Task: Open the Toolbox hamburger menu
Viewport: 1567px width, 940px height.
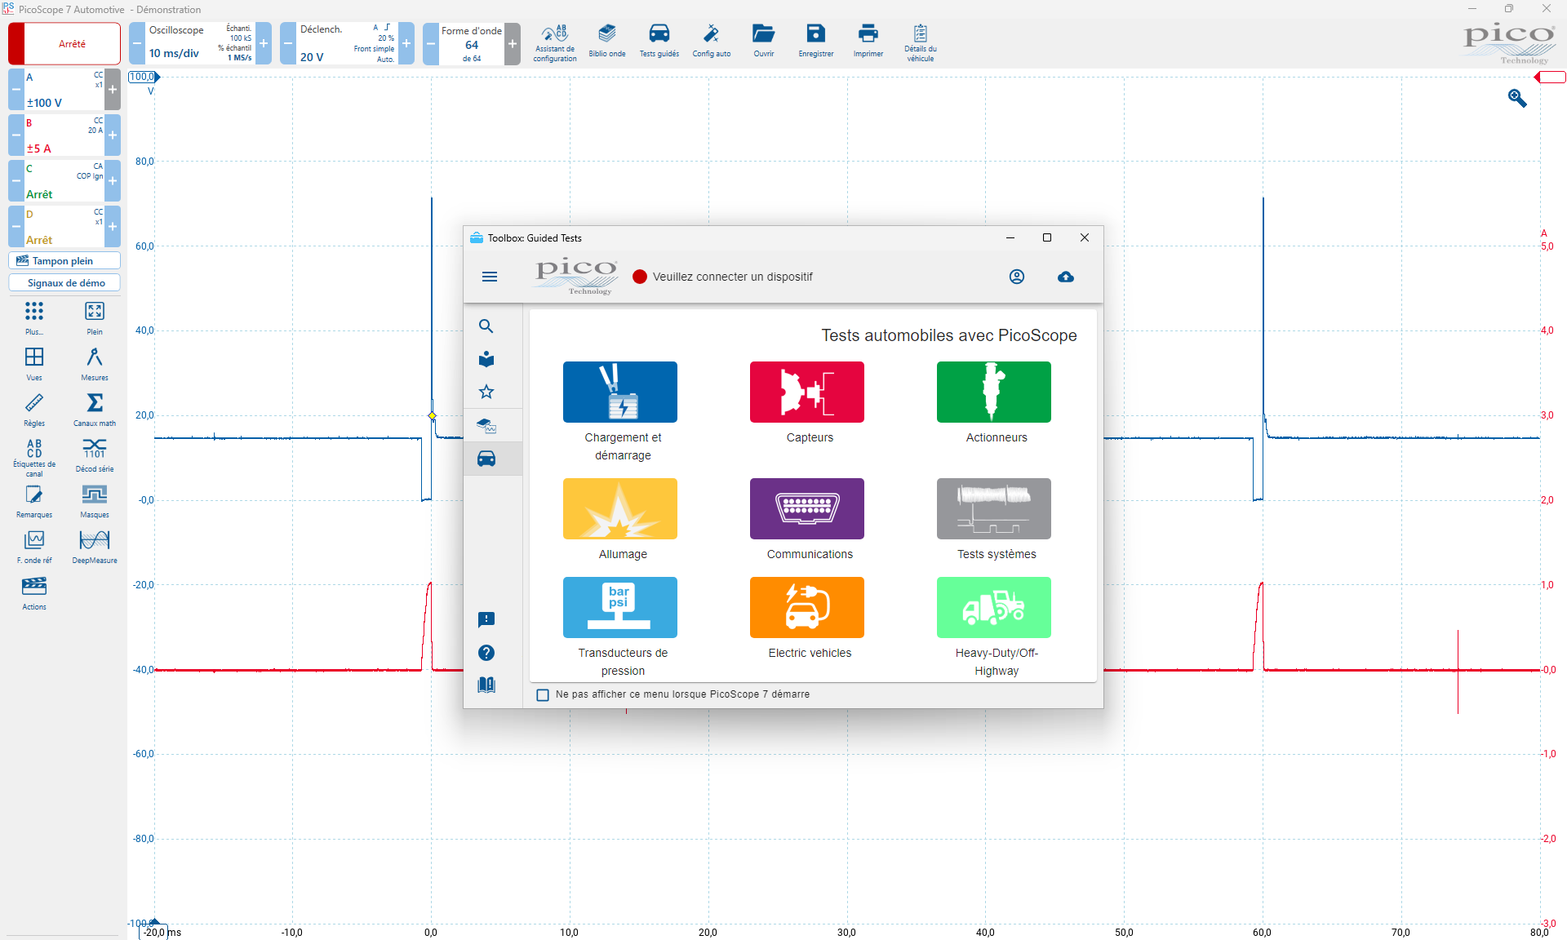Action: coord(490,277)
